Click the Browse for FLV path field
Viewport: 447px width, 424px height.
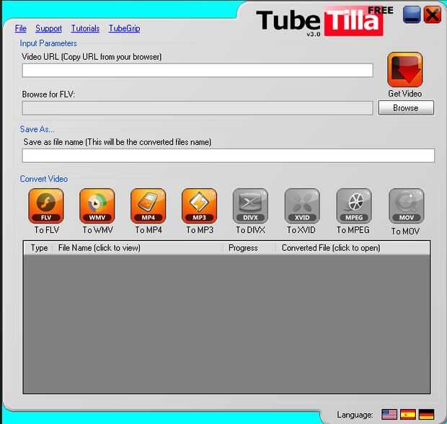pos(198,108)
